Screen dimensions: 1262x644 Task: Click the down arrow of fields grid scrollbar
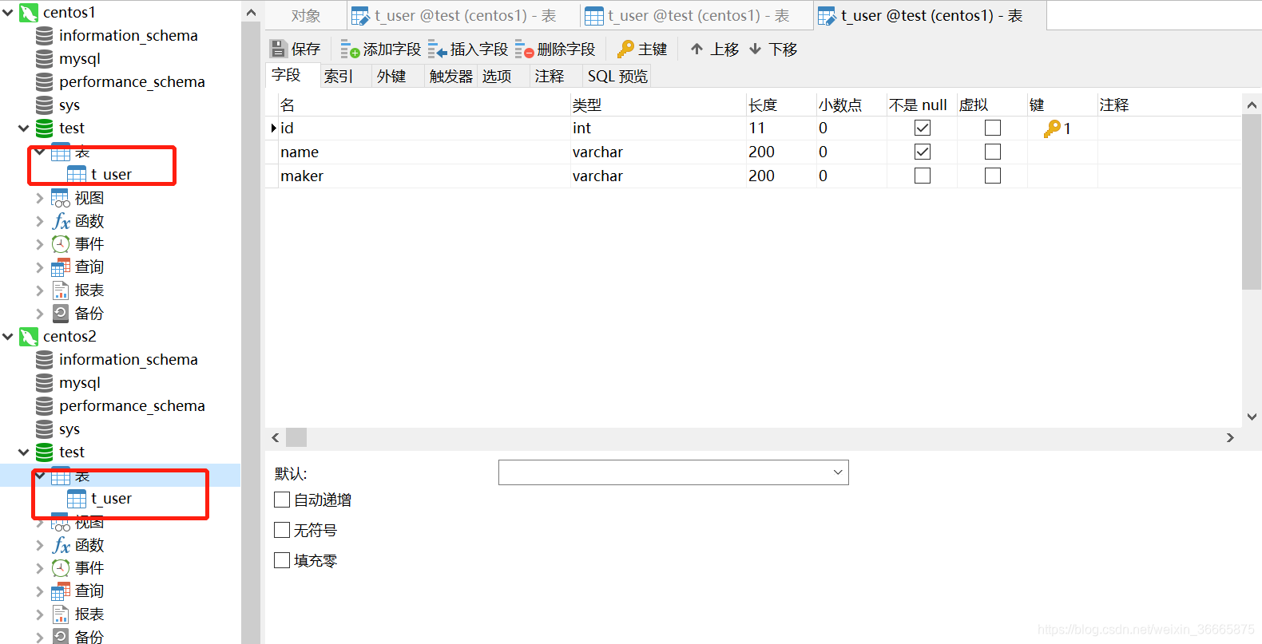coord(1252,416)
